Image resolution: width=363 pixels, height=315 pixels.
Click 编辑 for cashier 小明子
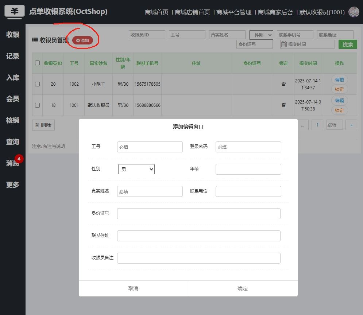tap(339, 79)
